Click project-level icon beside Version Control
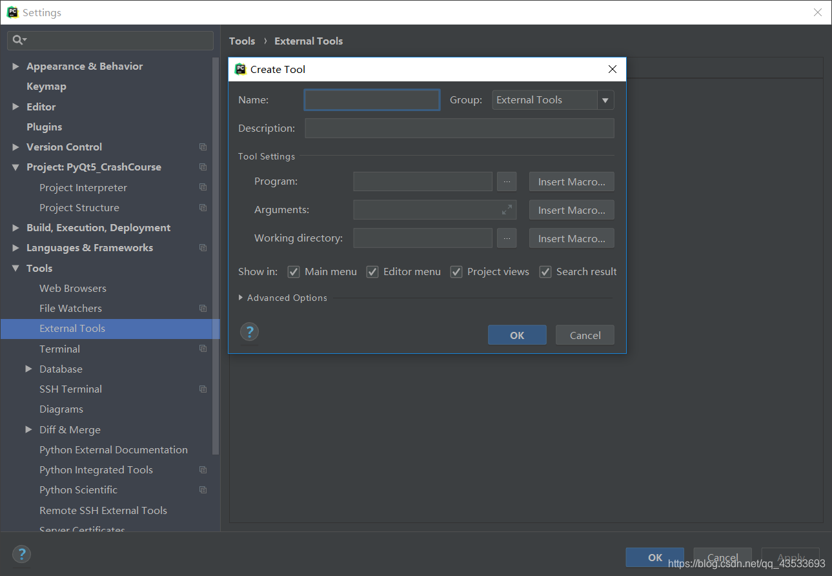Viewport: 832px width, 576px height. (203, 147)
